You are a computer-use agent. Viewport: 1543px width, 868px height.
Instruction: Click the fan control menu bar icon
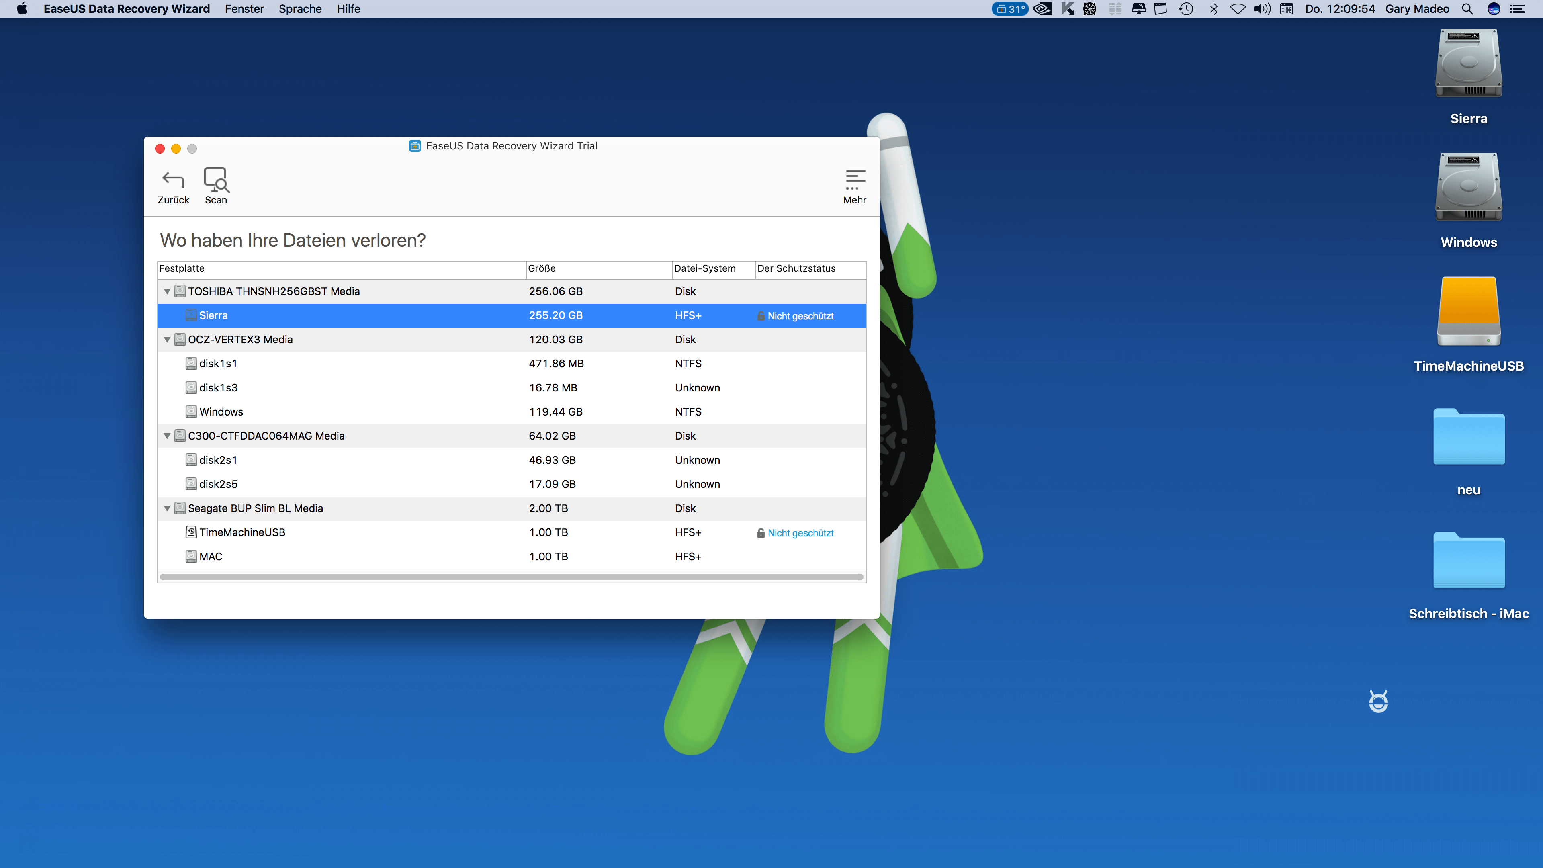pyautogui.click(x=1090, y=9)
